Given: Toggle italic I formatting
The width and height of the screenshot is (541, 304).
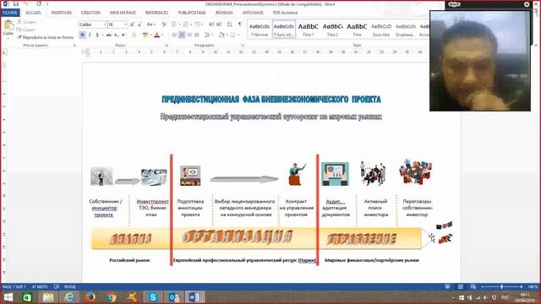Looking at the screenshot, I should 90,35.
